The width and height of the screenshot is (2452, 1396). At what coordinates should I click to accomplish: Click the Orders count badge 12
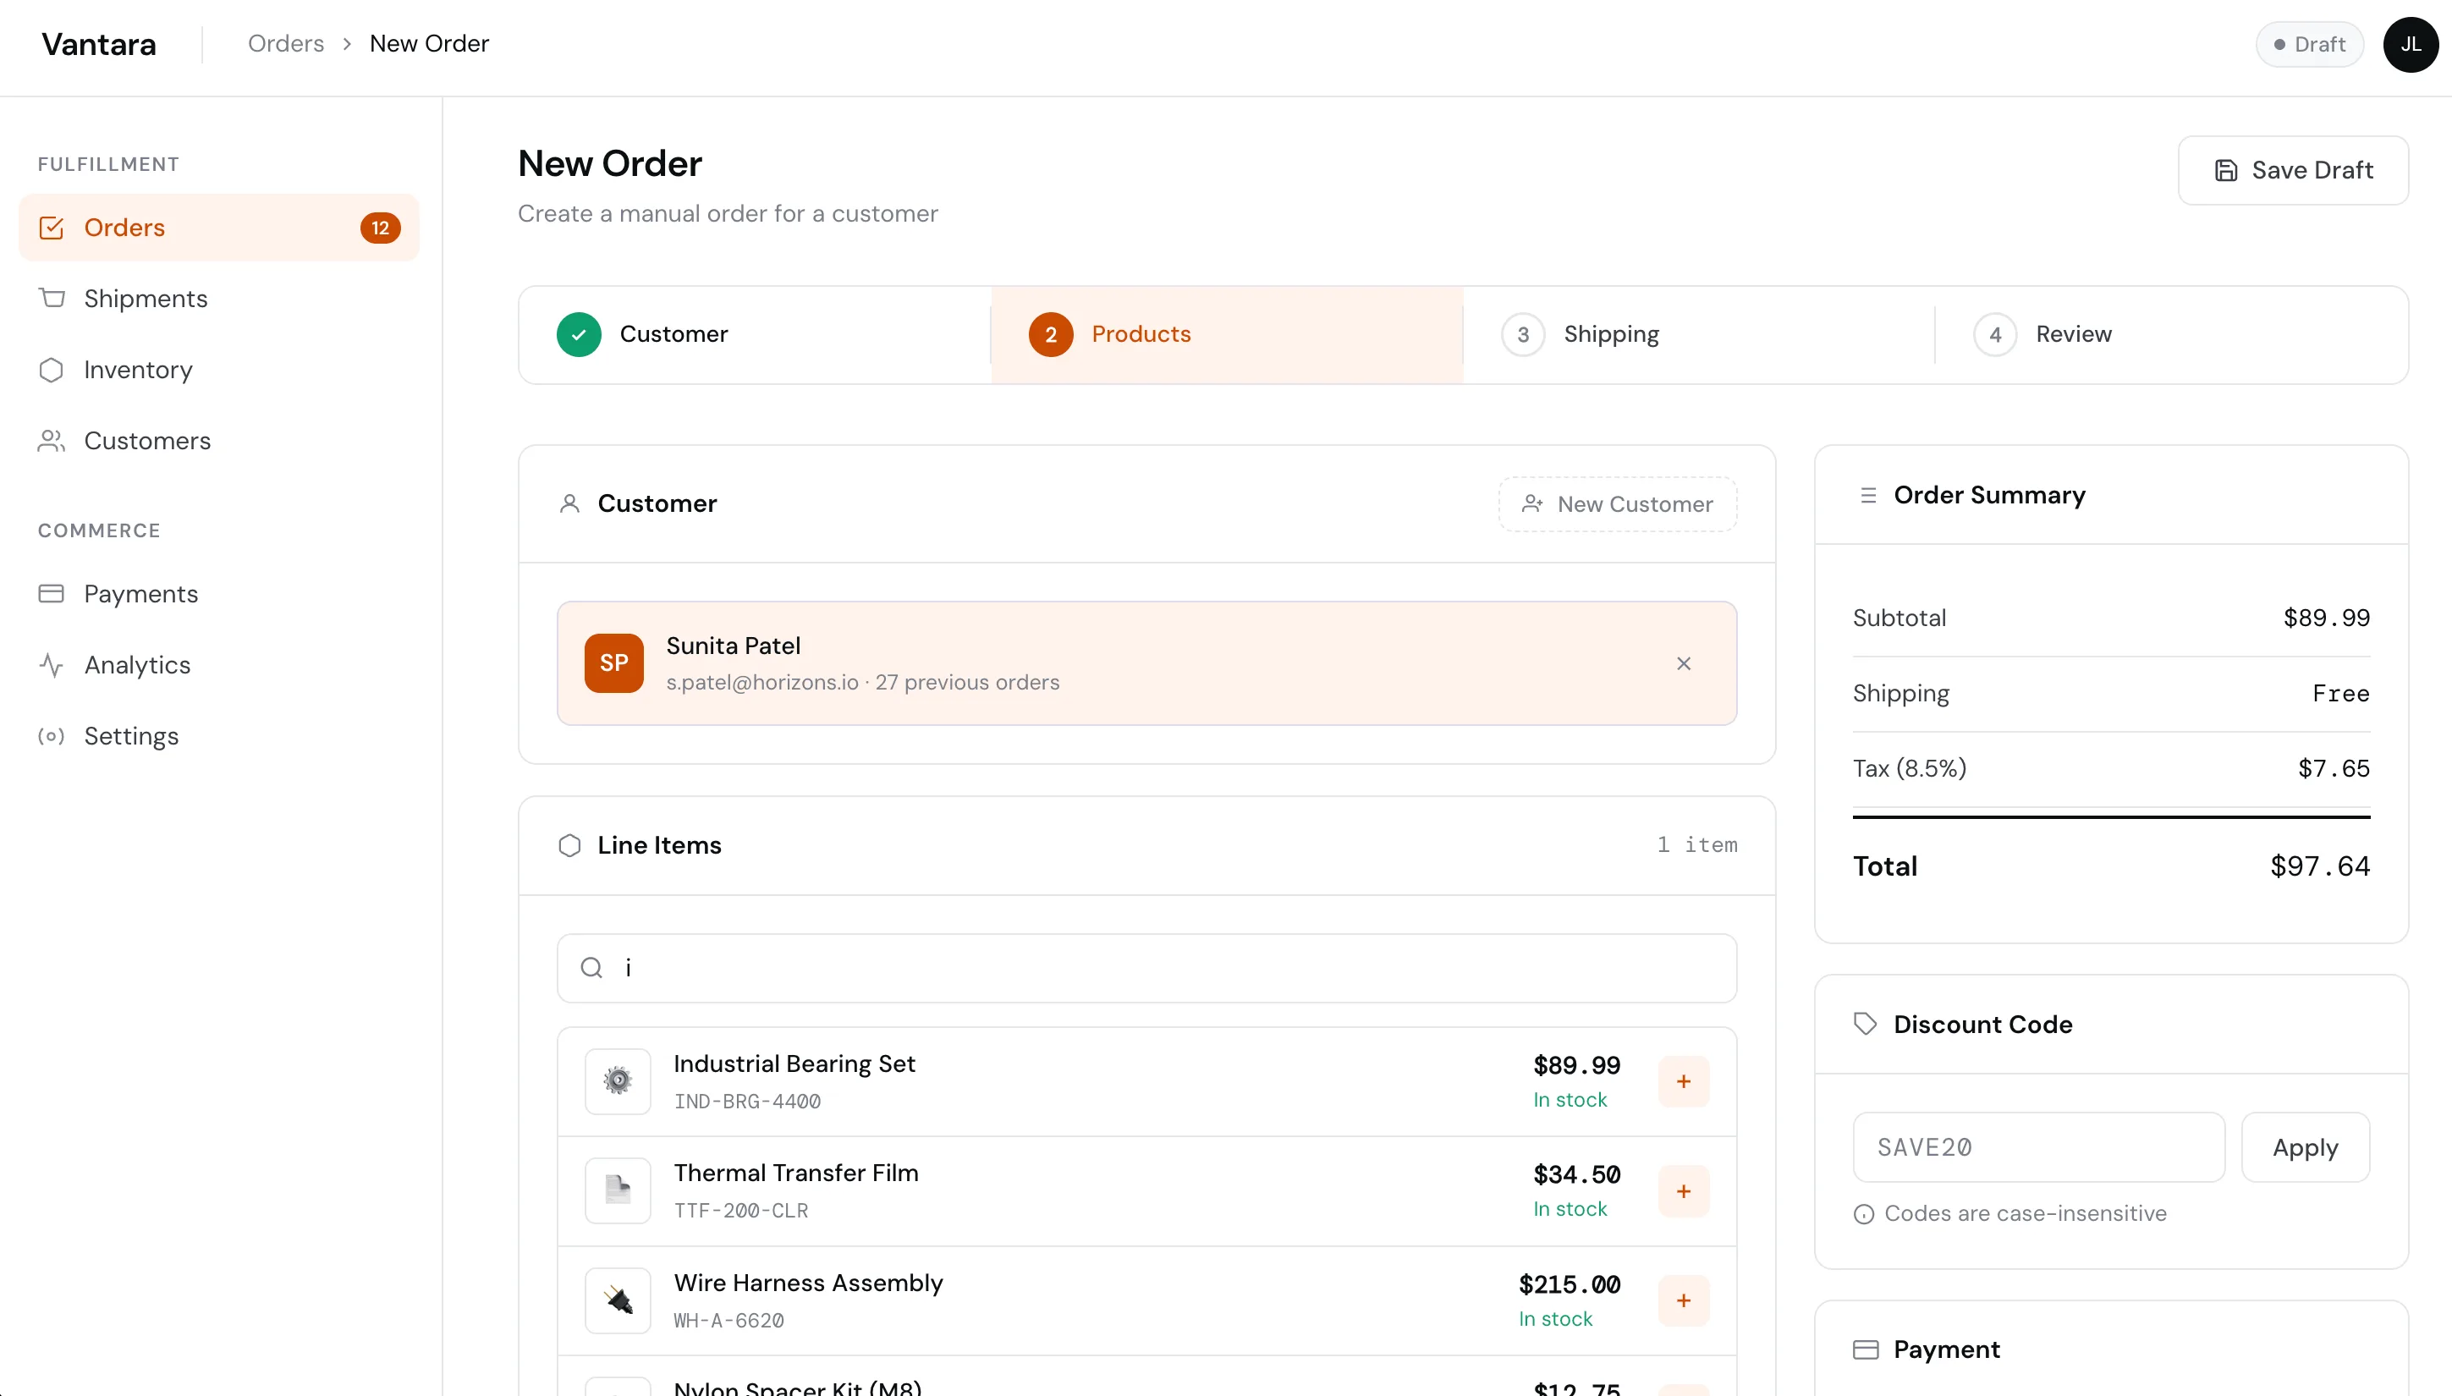[x=380, y=228]
